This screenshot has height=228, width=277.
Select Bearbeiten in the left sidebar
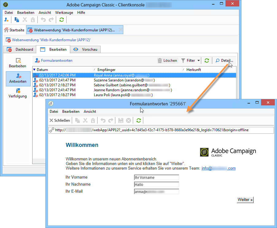click(x=18, y=63)
